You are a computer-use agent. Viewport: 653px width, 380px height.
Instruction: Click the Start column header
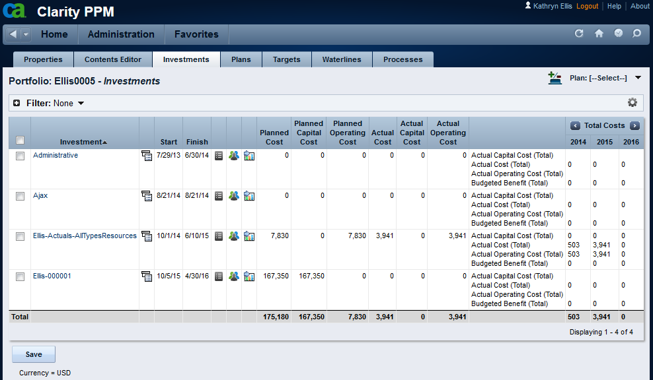pyautogui.click(x=169, y=142)
